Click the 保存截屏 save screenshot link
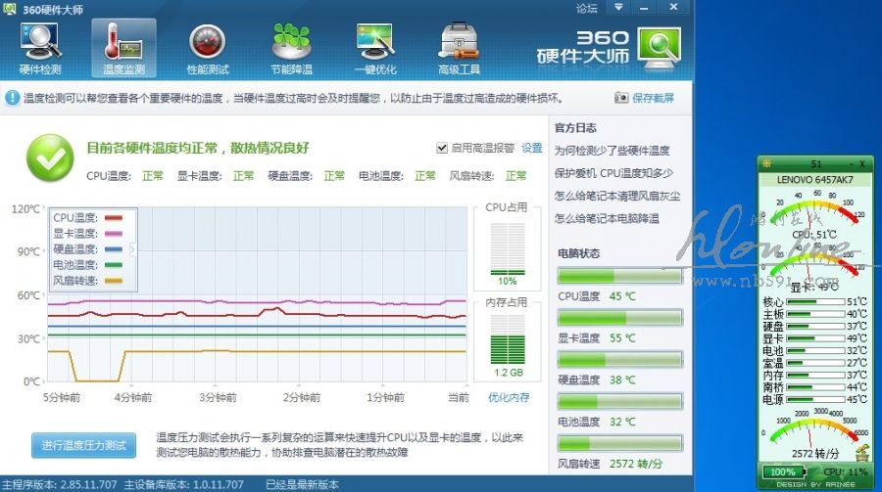882x492 pixels. pos(653,98)
